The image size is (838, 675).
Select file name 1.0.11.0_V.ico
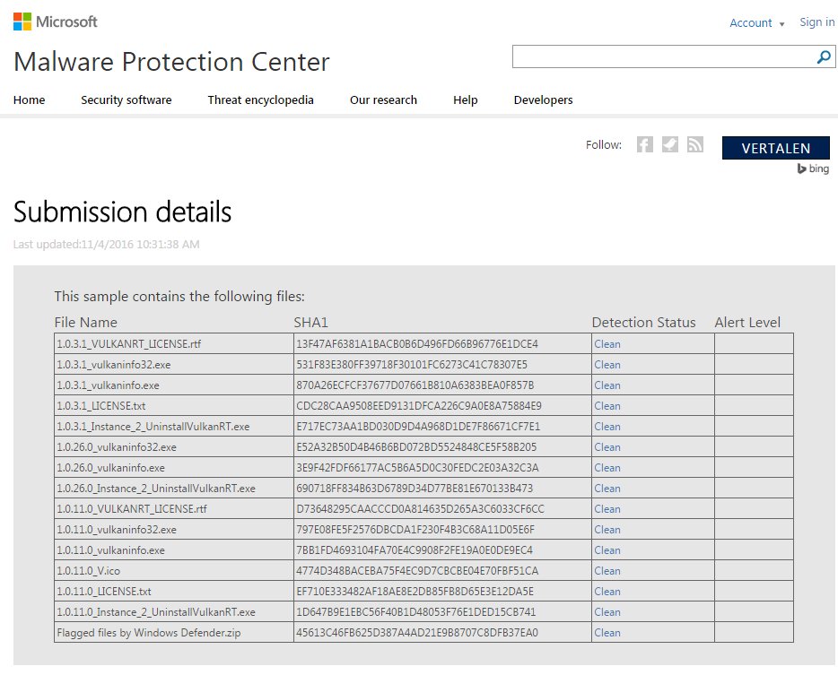(88, 571)
